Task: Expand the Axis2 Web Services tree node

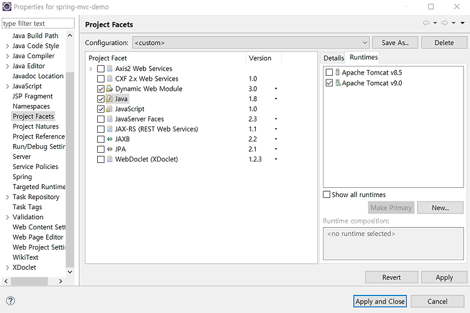Action: point(91,69)
